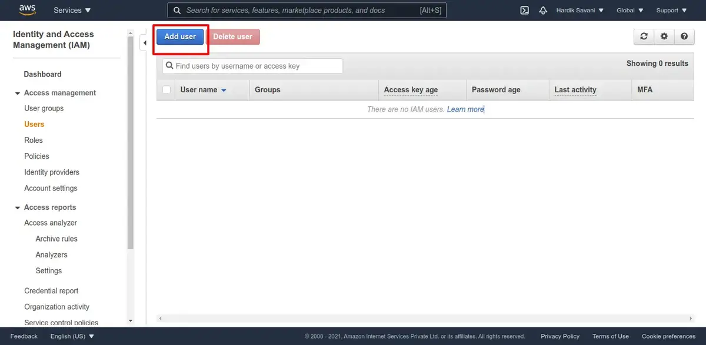
Task: Select Users in the sidebar
Action: (x=34, y=124)
